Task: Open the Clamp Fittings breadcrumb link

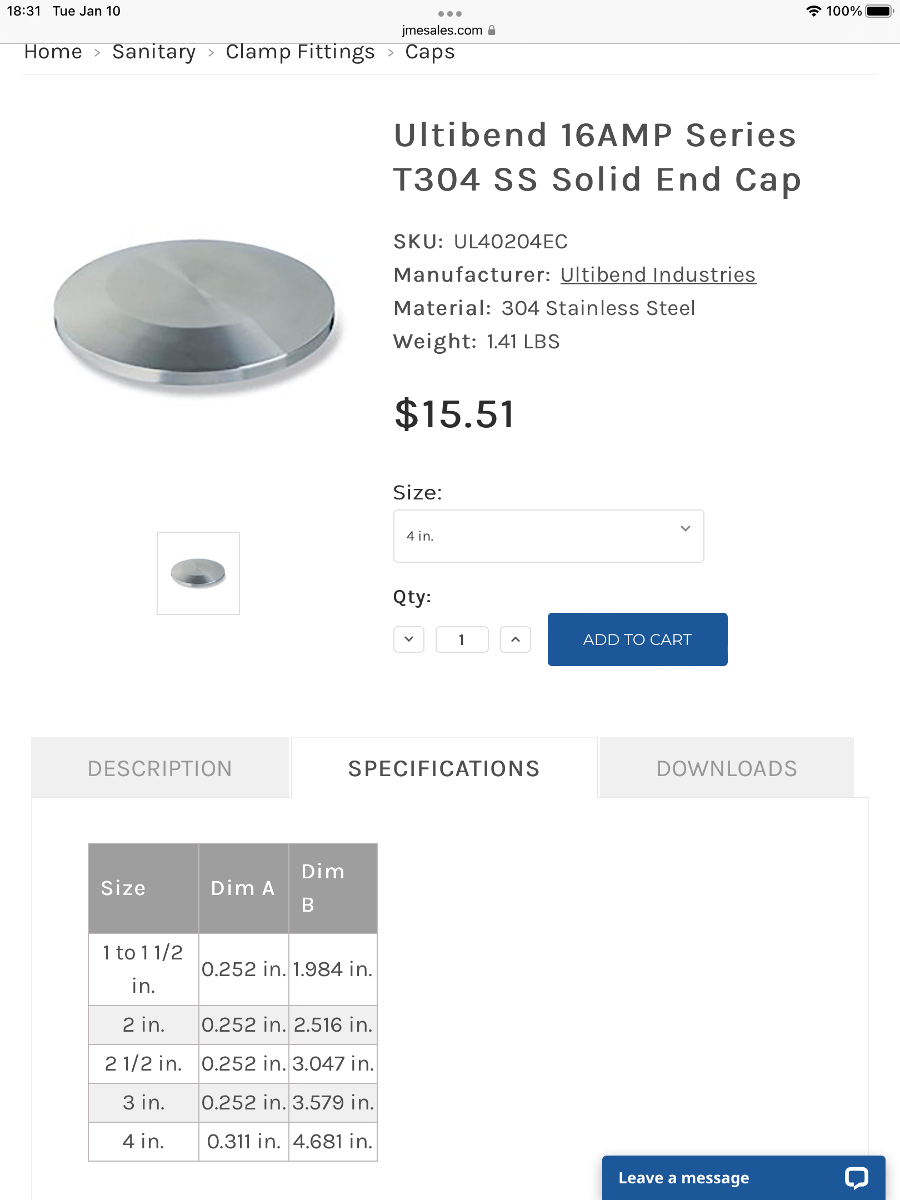Action: (300, 52)
